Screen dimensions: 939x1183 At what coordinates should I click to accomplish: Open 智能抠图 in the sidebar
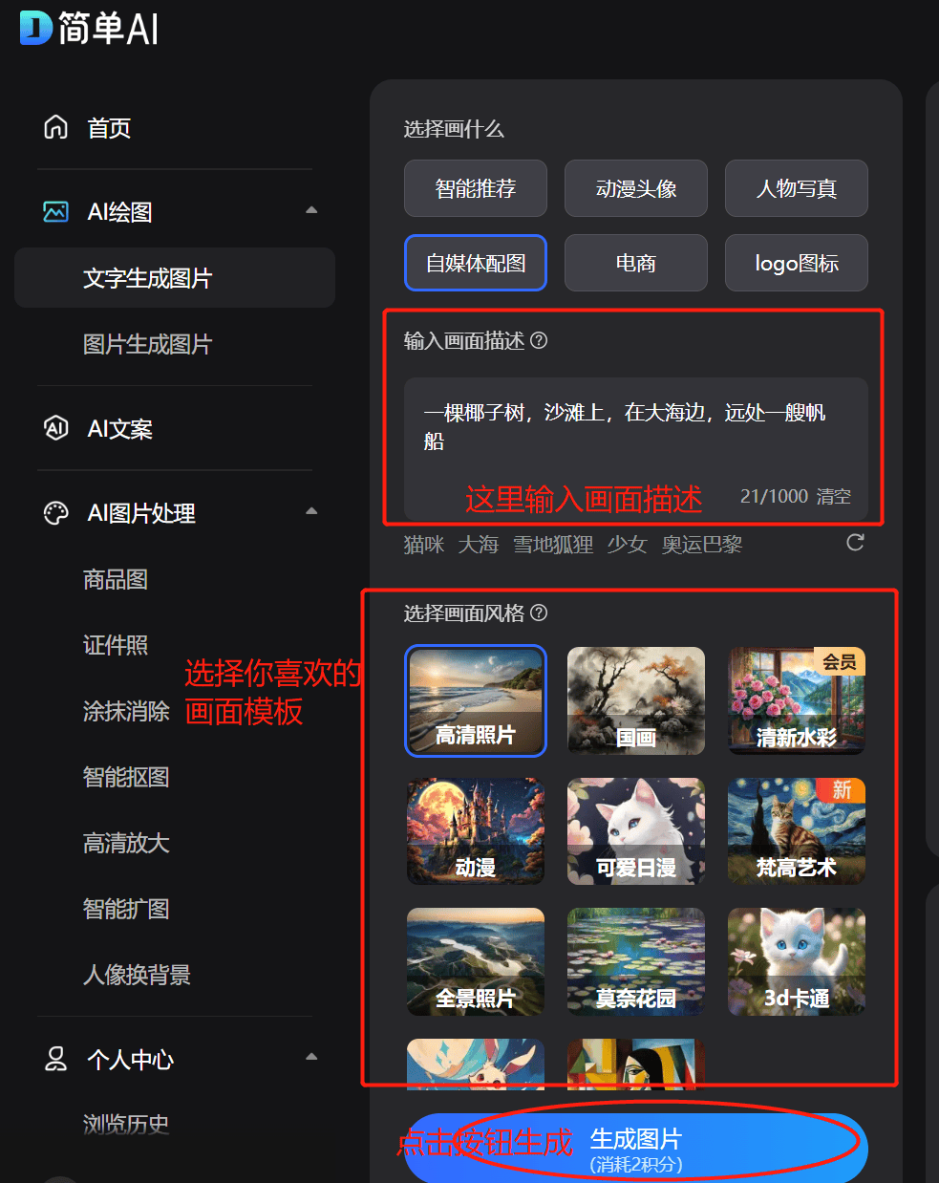[x=126, y=777]
